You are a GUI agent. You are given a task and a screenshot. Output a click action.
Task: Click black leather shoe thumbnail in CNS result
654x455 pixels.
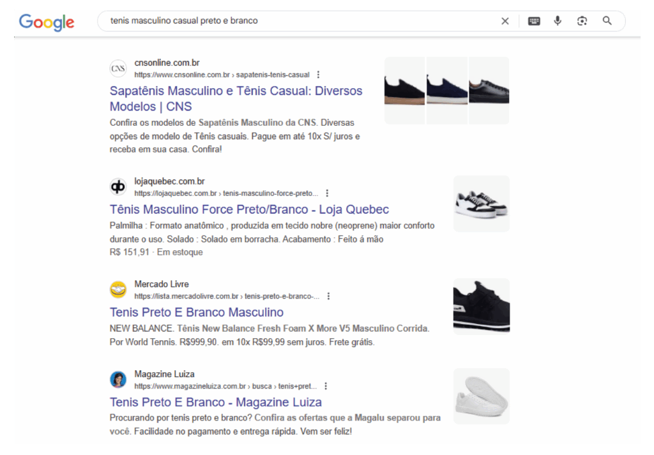[x=489, y=91]
